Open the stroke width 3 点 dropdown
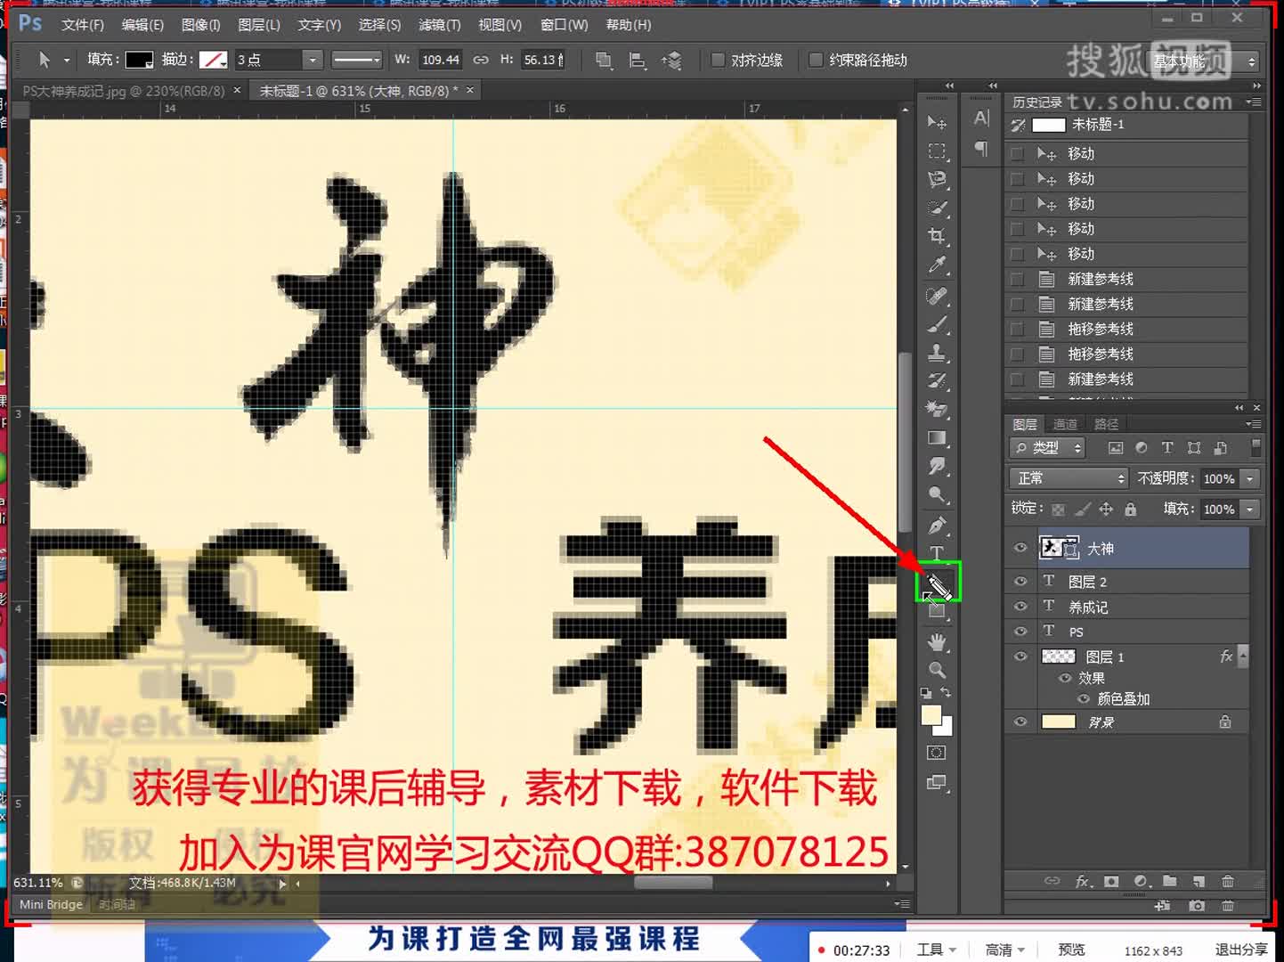This screenshot has height=962, width=1284. (311, 60)
